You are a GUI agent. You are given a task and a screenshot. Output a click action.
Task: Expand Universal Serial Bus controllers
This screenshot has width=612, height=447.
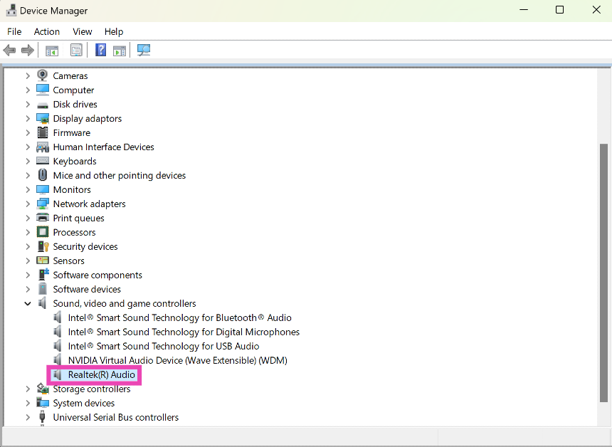pos(28,417)
